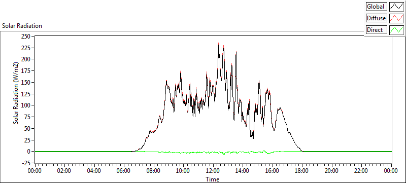Click the 225 y-axis value

pos(26,48)
